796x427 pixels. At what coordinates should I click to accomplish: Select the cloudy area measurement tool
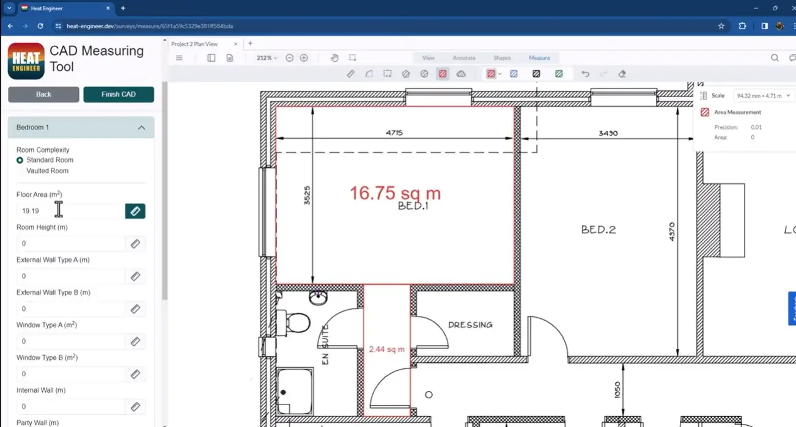click(461, 74)
